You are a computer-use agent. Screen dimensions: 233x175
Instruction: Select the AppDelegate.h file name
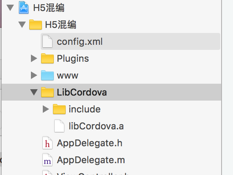90,143
